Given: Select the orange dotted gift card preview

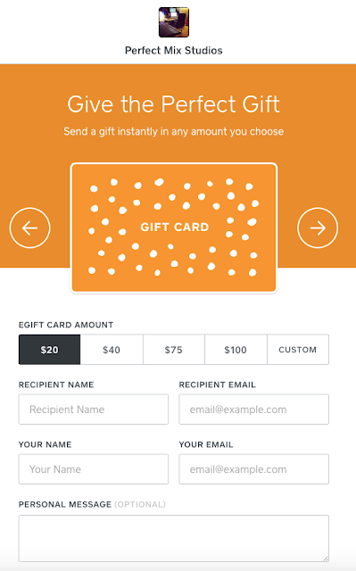Looking at the screenshot, I should click(x=174, y=228).
